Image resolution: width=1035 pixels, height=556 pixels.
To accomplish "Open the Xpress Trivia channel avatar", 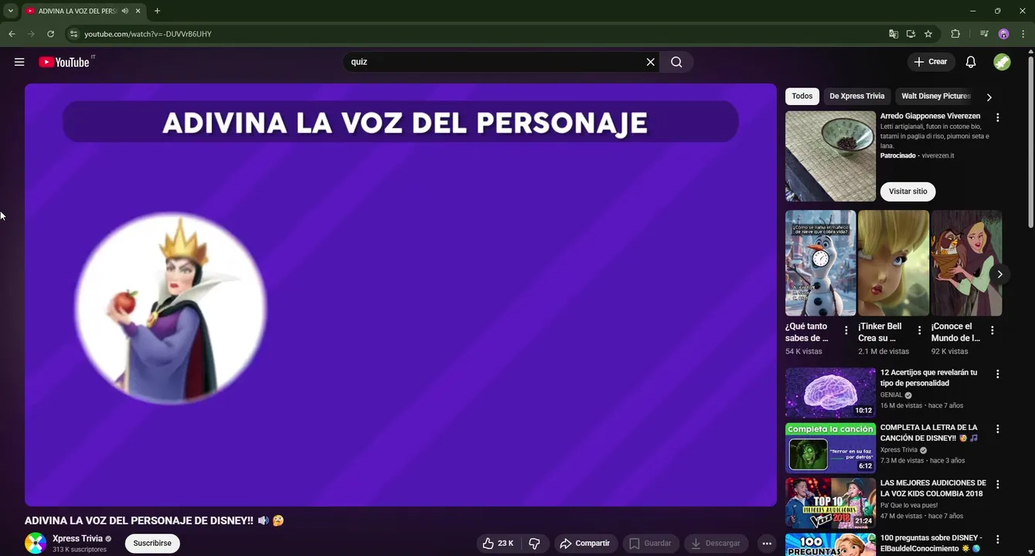I will click(36, 544).
